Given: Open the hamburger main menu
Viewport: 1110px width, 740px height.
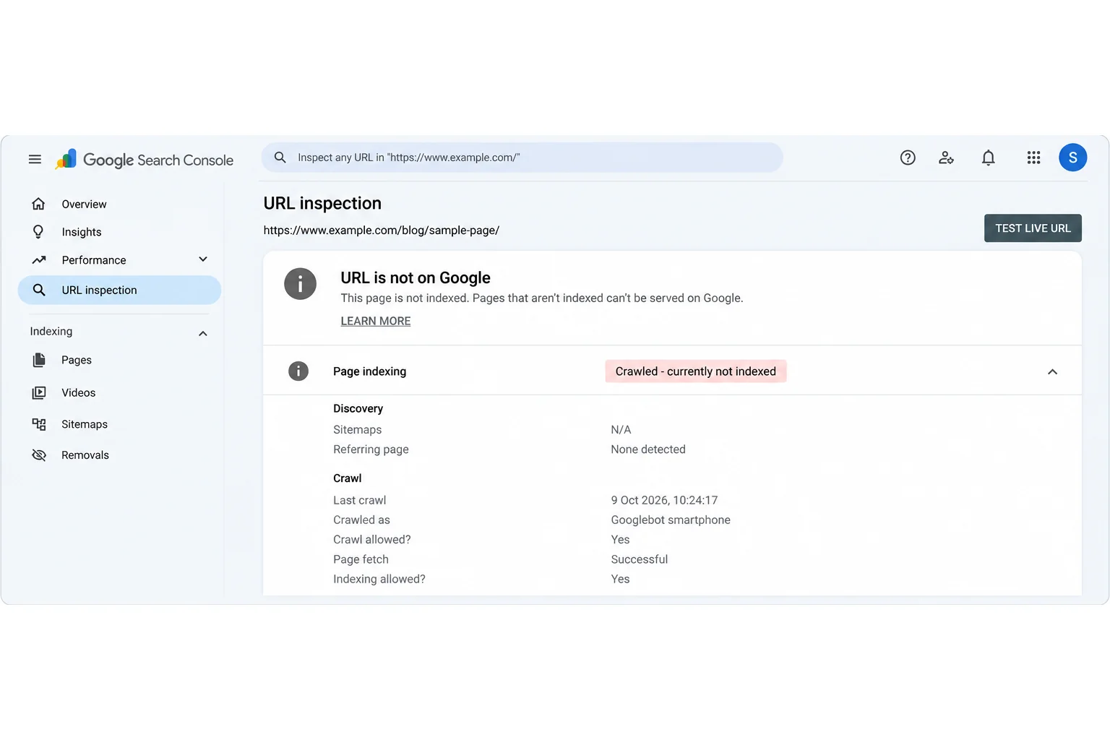Looking at the screenshot, I should tap(35, 159).
